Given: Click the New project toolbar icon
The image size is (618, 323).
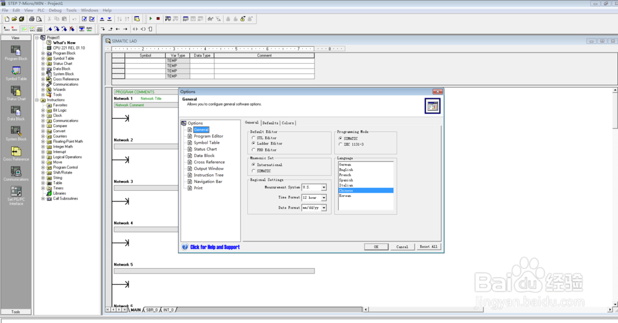Looking at the screenshot, I should click(7, 19).
